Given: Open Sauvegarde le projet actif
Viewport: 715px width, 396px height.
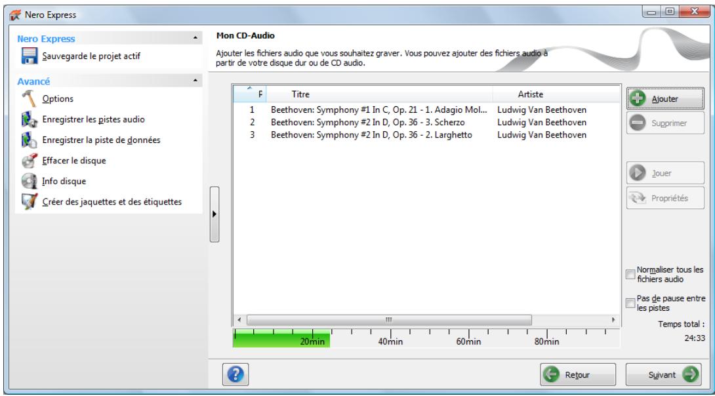Looking at the screenshot, I should [x=91, y=56].
